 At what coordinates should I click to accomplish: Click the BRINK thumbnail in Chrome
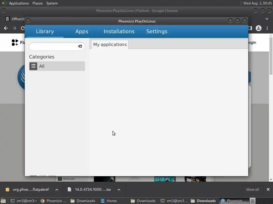[165, 179]
